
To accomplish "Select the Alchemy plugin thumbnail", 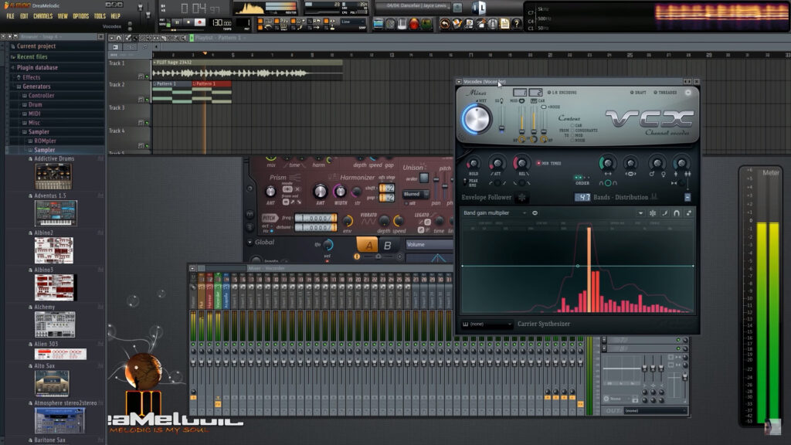I will [55, 324].
